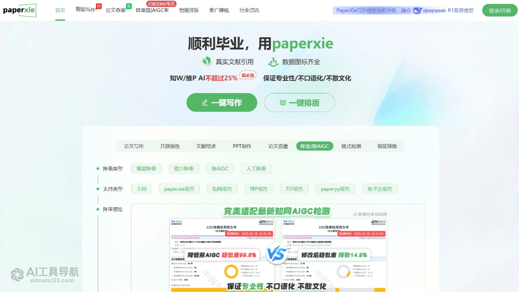Viewport: 519px width, 292px height.
Task: Click the 超必退 badge
Action: (x=248, y=75)
